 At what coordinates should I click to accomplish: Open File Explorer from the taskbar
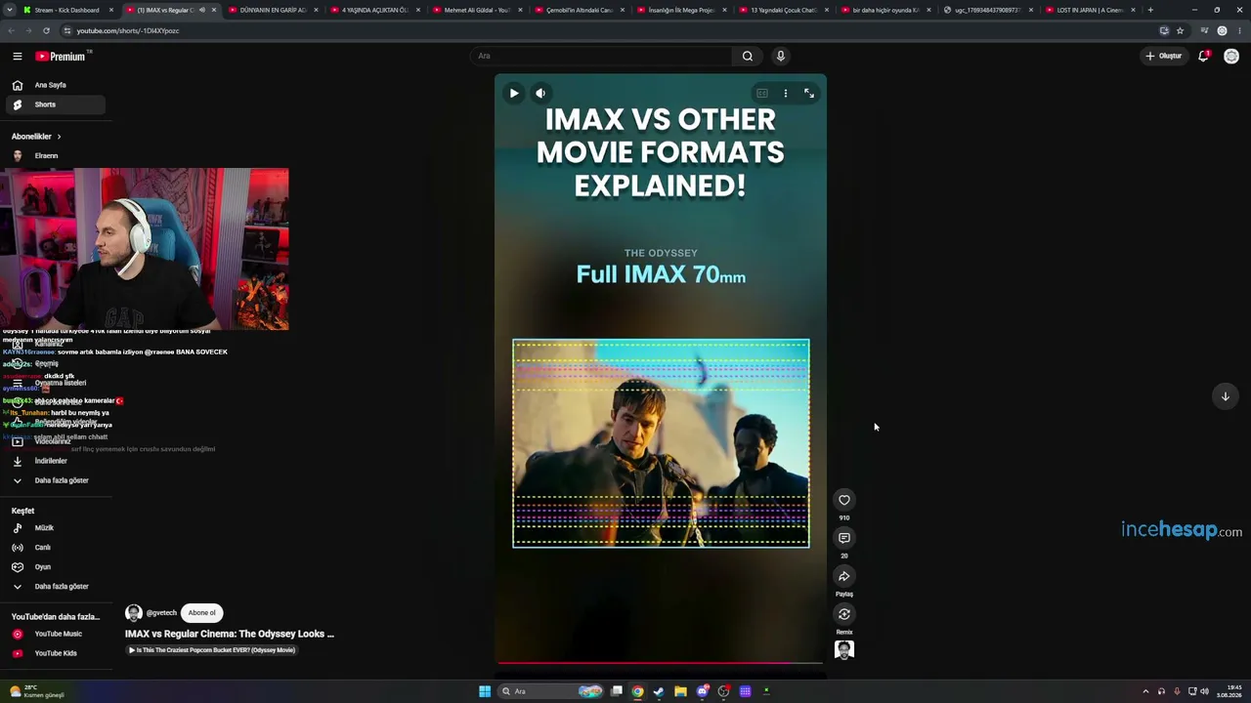point(680,691)
